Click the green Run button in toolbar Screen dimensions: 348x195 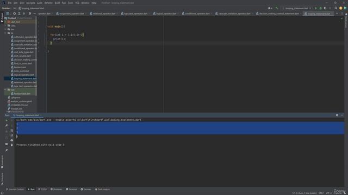315,8
